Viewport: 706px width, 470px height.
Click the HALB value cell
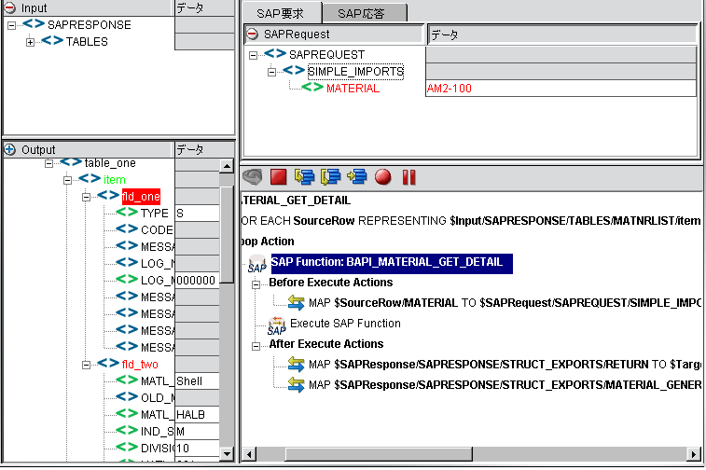click(197, 414)
